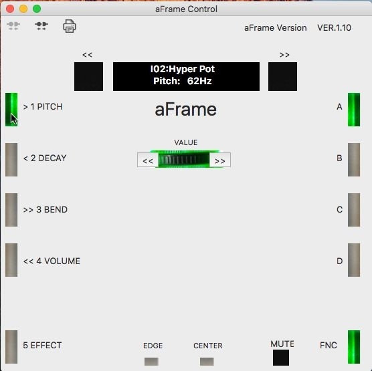This screenshot has width=372, height=371.
Task: Decrease VALUE with the << stepper
Action: pyautogui.click(x=148, y=160)
